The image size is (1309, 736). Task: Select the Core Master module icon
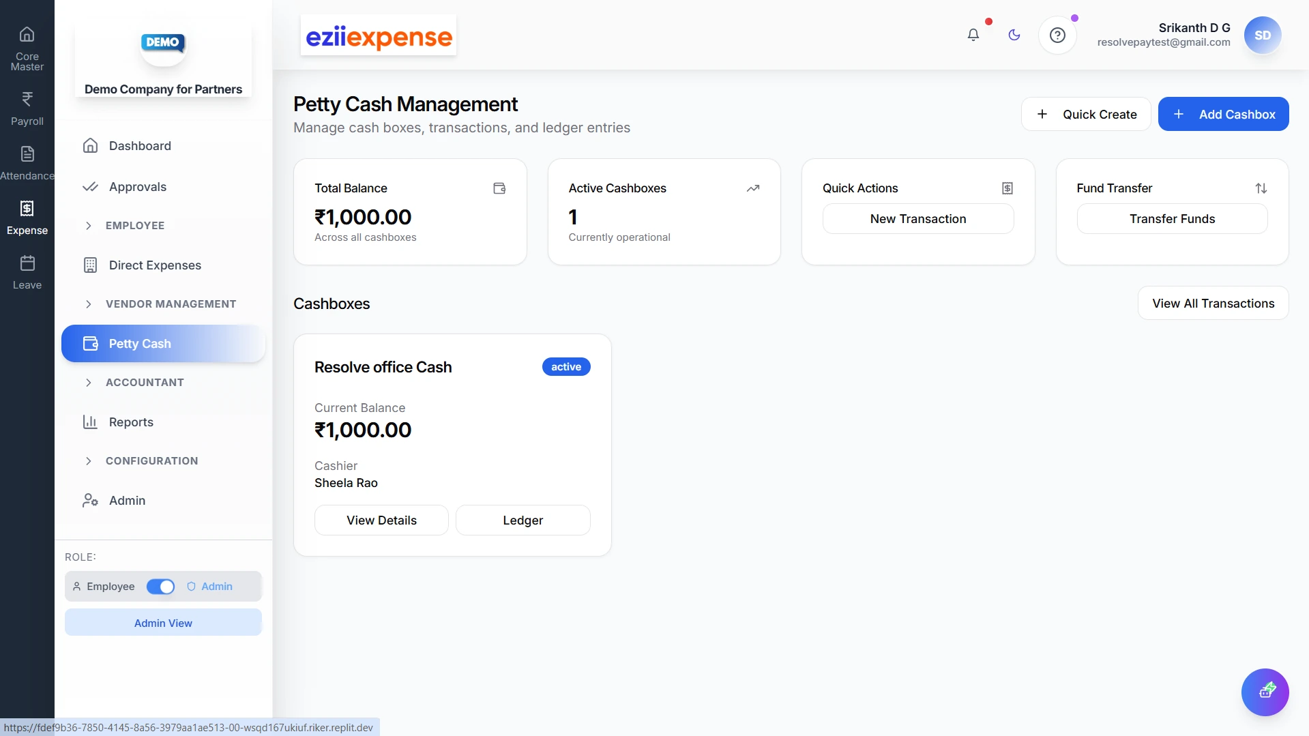pyautogui.click(x=27, y=34)
